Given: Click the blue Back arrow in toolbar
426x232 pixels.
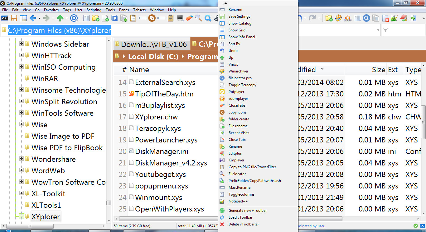Looking at the screenshot, I should pos(33,18).
